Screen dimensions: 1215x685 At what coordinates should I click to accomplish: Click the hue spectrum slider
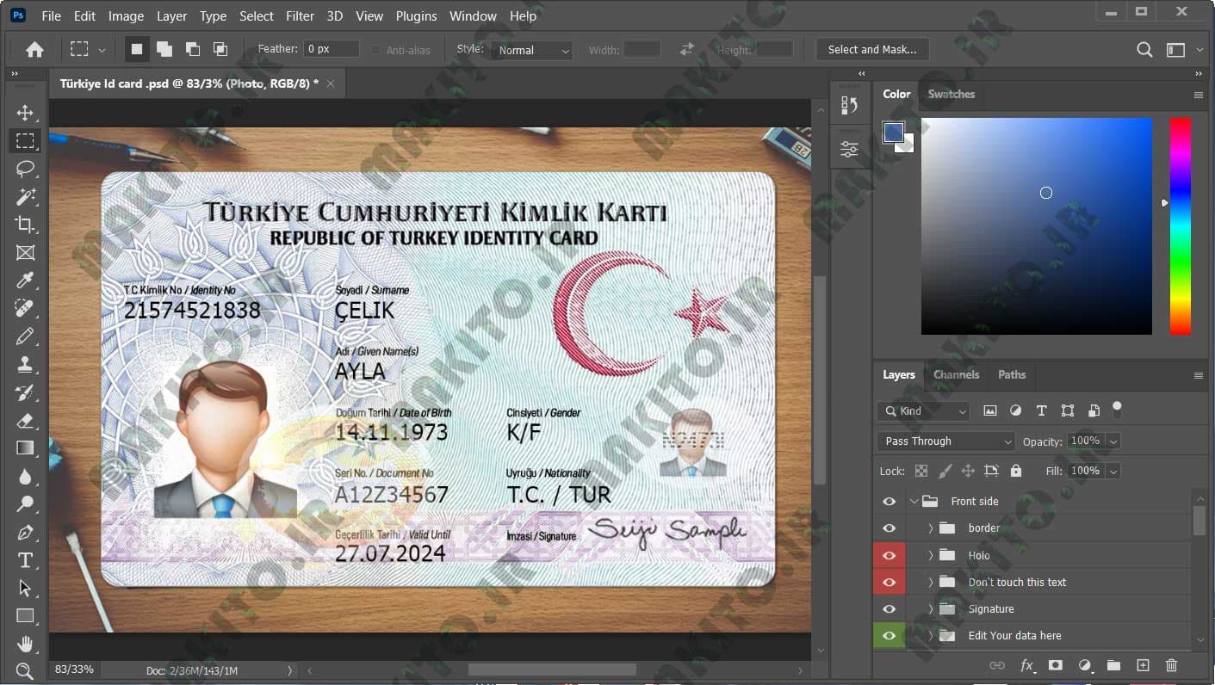1180,226
